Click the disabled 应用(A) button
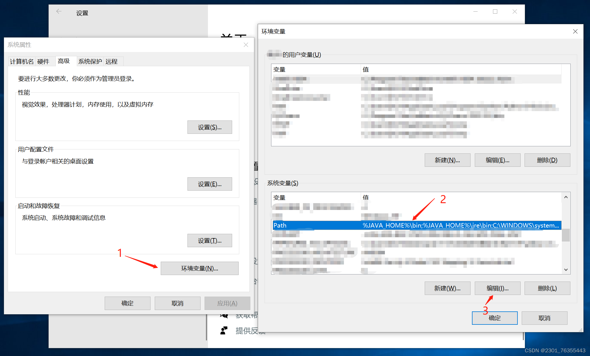This screenshot has height=356, width=590. click(227, 303)
